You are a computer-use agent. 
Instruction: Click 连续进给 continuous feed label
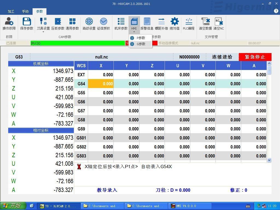(222, 57)
